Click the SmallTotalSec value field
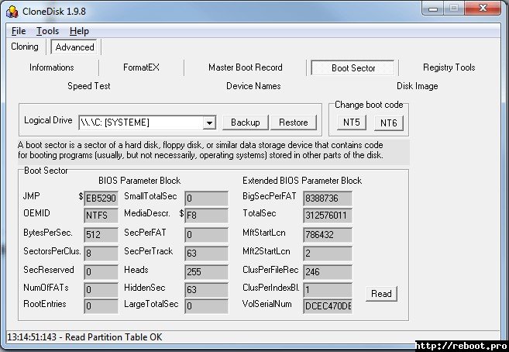 click(x=206, y=198)
